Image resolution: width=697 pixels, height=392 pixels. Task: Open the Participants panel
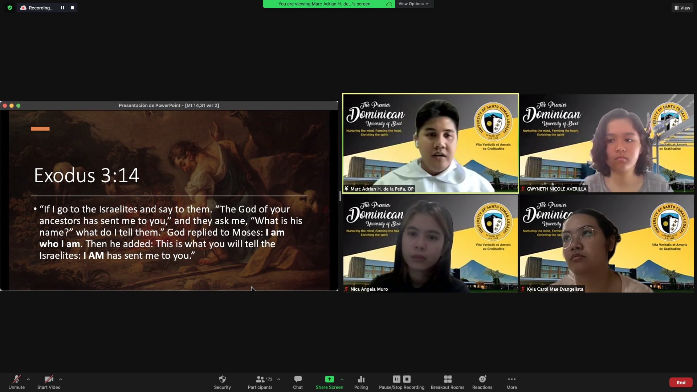260,379
